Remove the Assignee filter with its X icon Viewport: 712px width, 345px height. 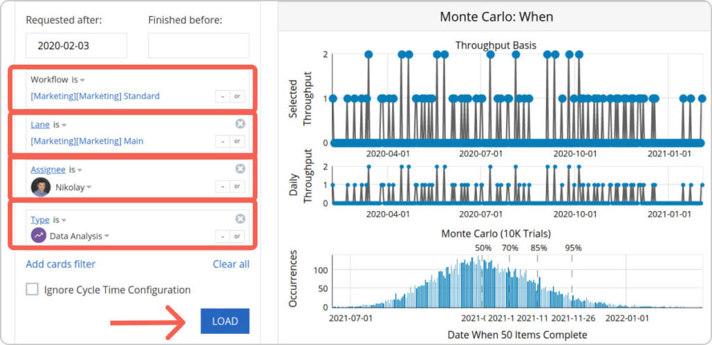pos(240,169)
